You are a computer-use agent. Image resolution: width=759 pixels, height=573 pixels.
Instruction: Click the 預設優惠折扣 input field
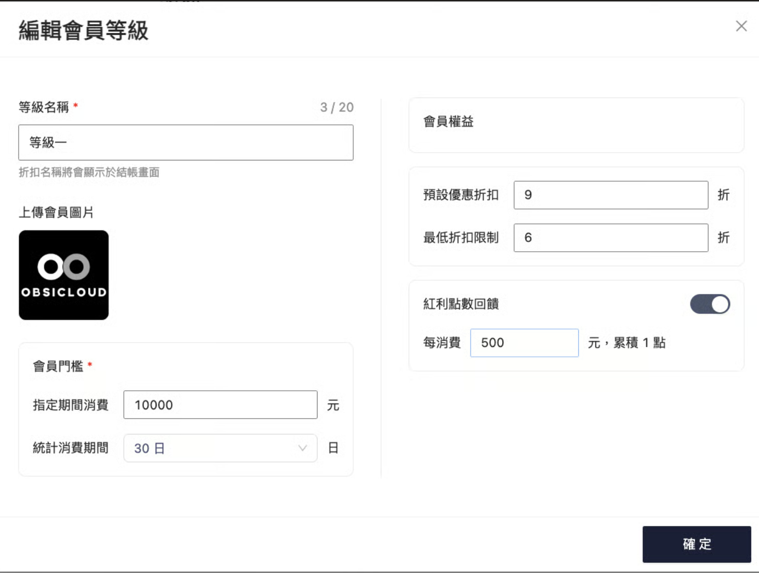tap(611, 195)
